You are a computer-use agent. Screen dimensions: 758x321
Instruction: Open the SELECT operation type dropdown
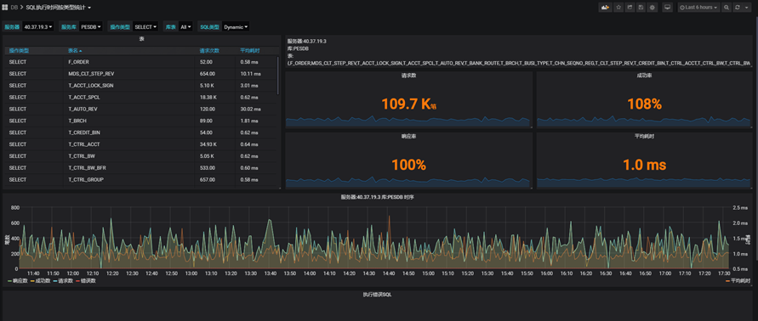click(x=145, y=27)
